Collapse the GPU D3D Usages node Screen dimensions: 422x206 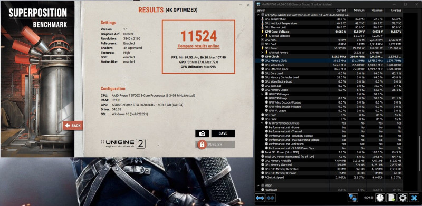[262, 94]
